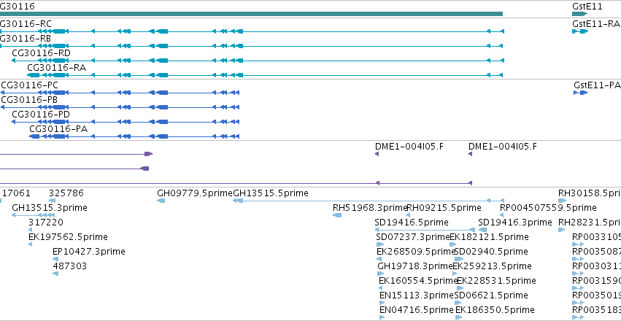Select the EK259213.5prime label
621x321 pixels.
[492, 266]
